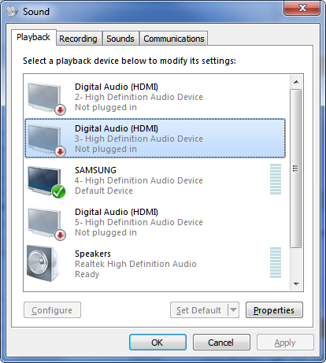Go to the Communications tab
Image resolution: width=326 pixels, height=363 pixels.
pos(174,39)
